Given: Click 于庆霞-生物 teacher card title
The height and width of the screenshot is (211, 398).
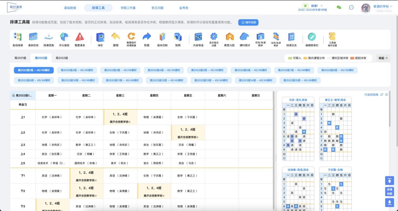Looking at the screenshot, I should (335, 170).
